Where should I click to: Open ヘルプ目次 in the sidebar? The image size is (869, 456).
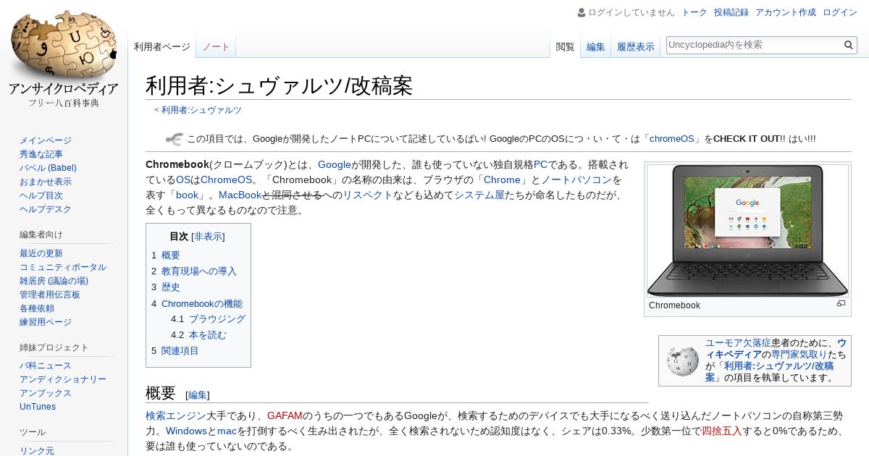tap(41, 195)
